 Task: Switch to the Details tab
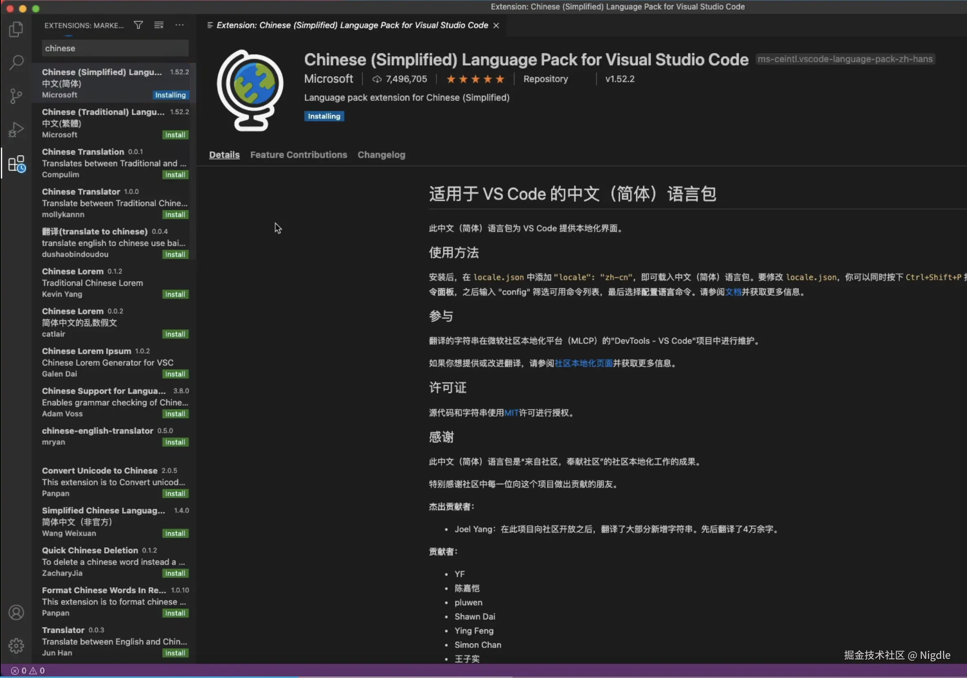click(225, 155)
